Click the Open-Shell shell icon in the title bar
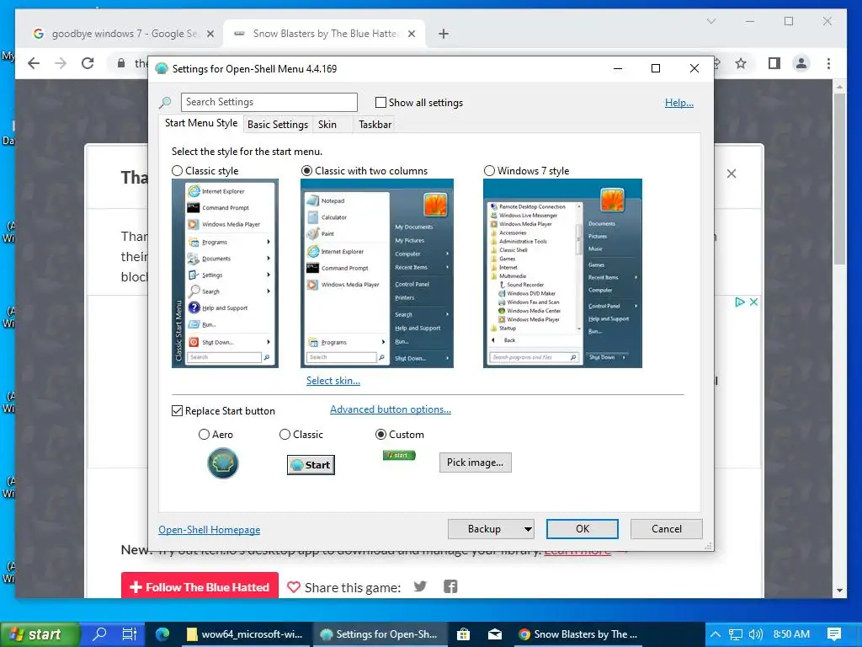 [x=162, y=69]
